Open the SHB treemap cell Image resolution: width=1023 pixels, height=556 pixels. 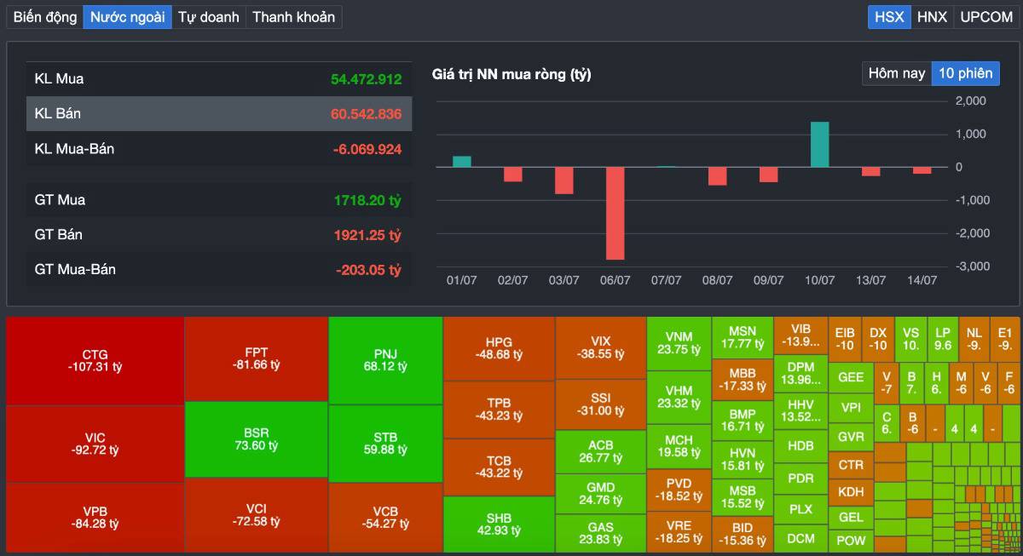[499, 524]
